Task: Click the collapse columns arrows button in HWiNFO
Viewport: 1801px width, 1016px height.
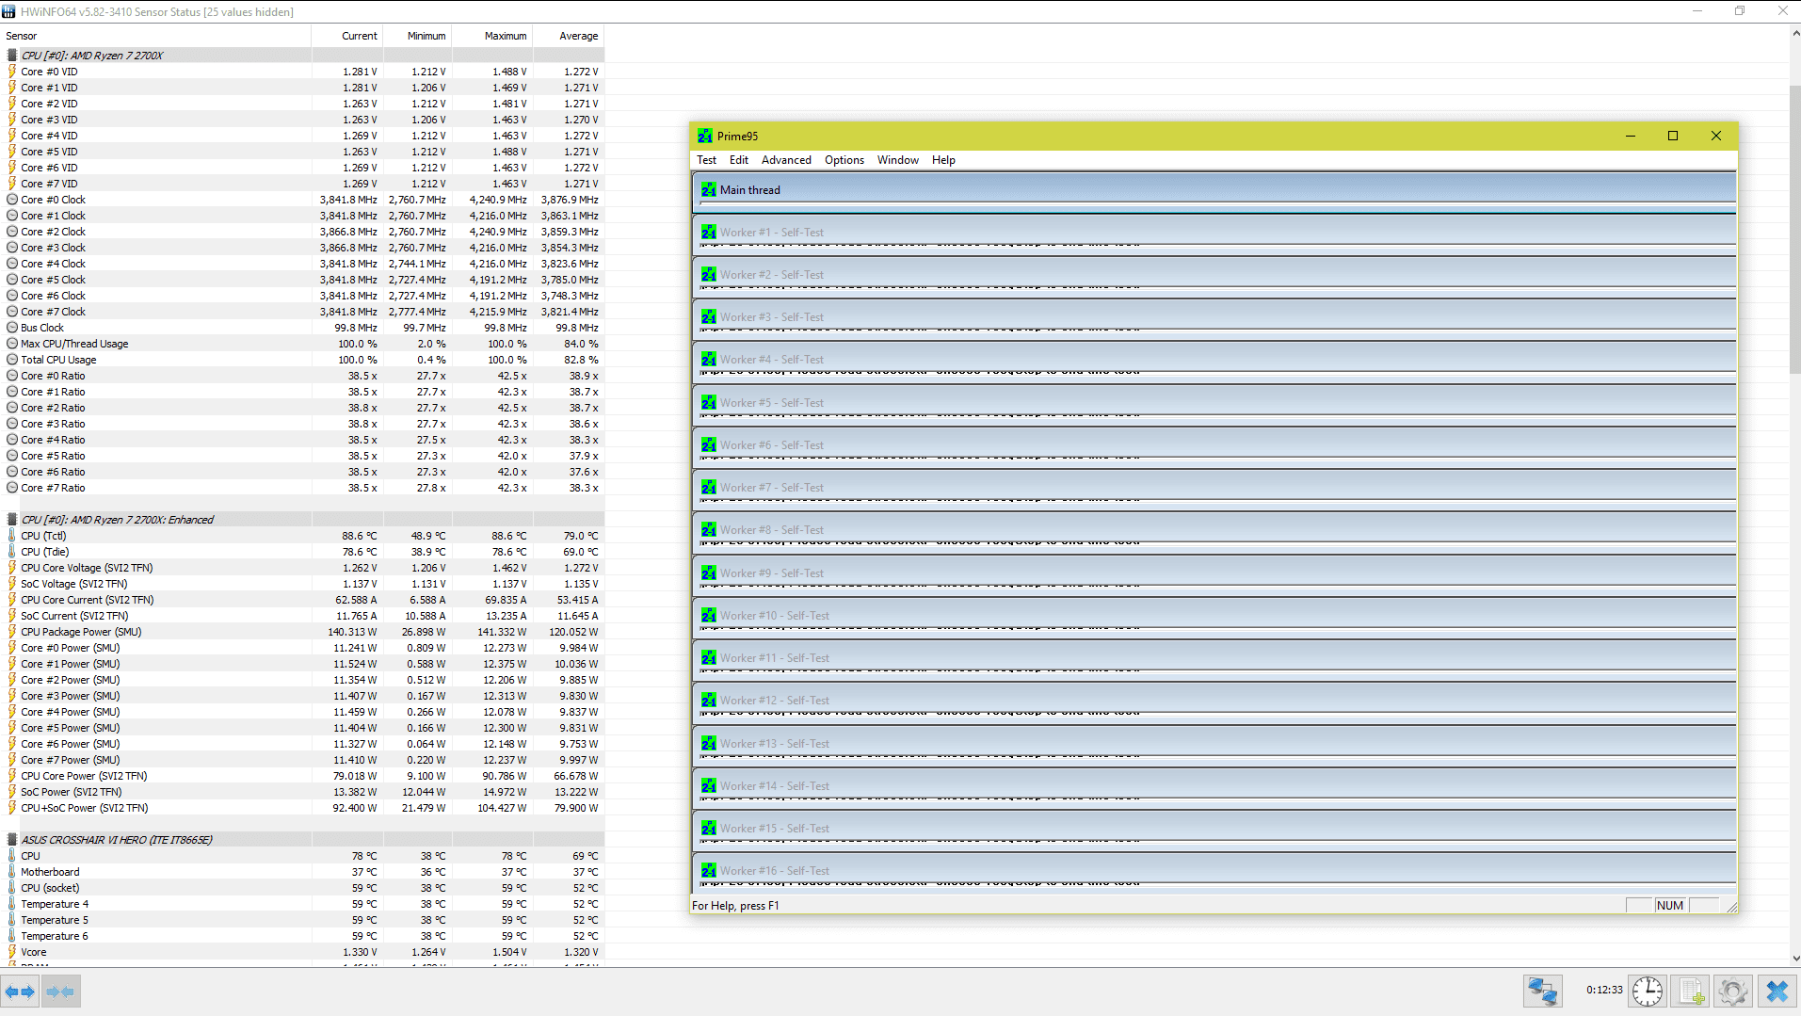Action: click(60, 992)
